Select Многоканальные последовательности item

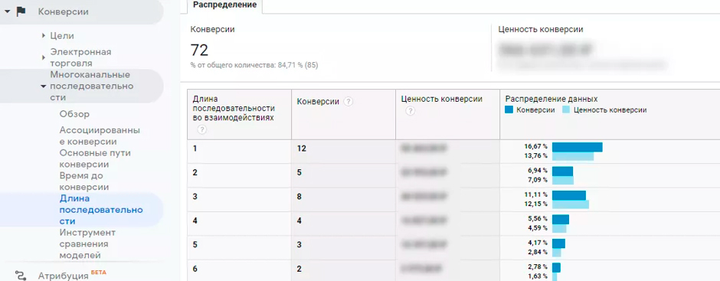(92, 86)
